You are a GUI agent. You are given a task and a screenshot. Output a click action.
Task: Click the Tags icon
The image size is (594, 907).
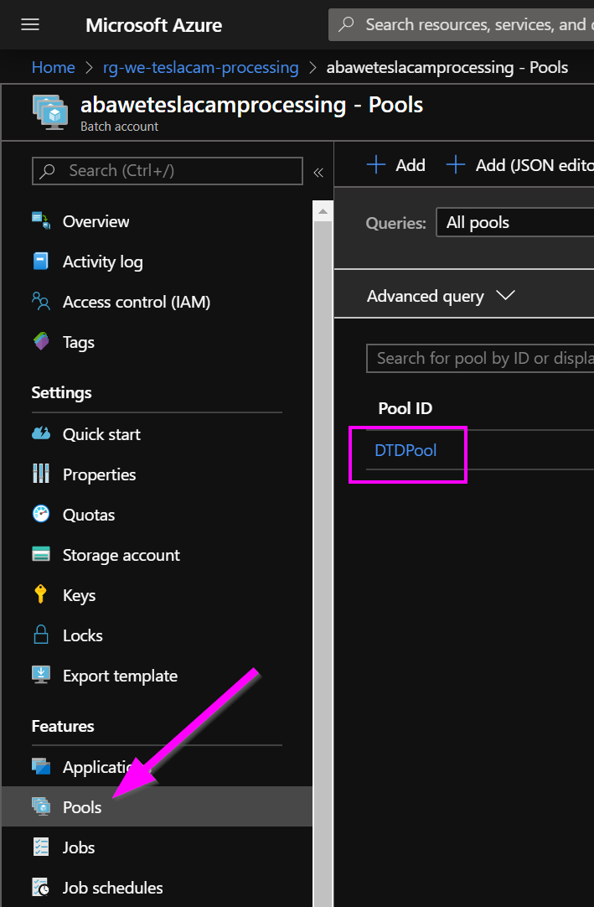tap(40, 341)
